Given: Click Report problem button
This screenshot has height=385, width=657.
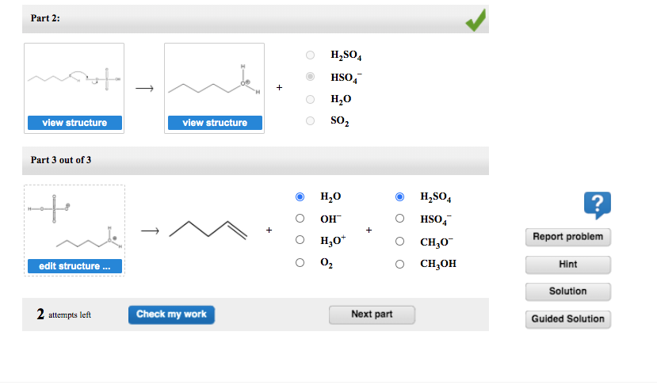Looking at the screenshot, I should tap(567, 237).
